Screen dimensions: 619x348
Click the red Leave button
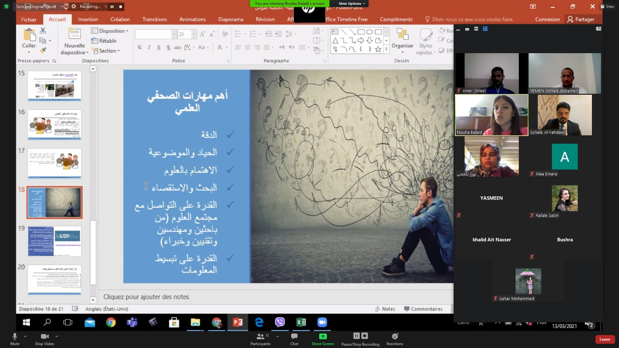click(x=605, y=339)
